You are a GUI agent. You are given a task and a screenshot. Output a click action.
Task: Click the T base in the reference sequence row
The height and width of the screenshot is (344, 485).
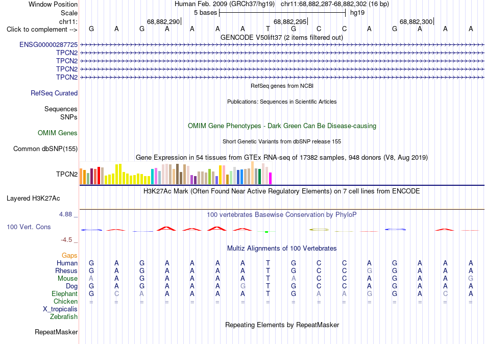[268, 29]
